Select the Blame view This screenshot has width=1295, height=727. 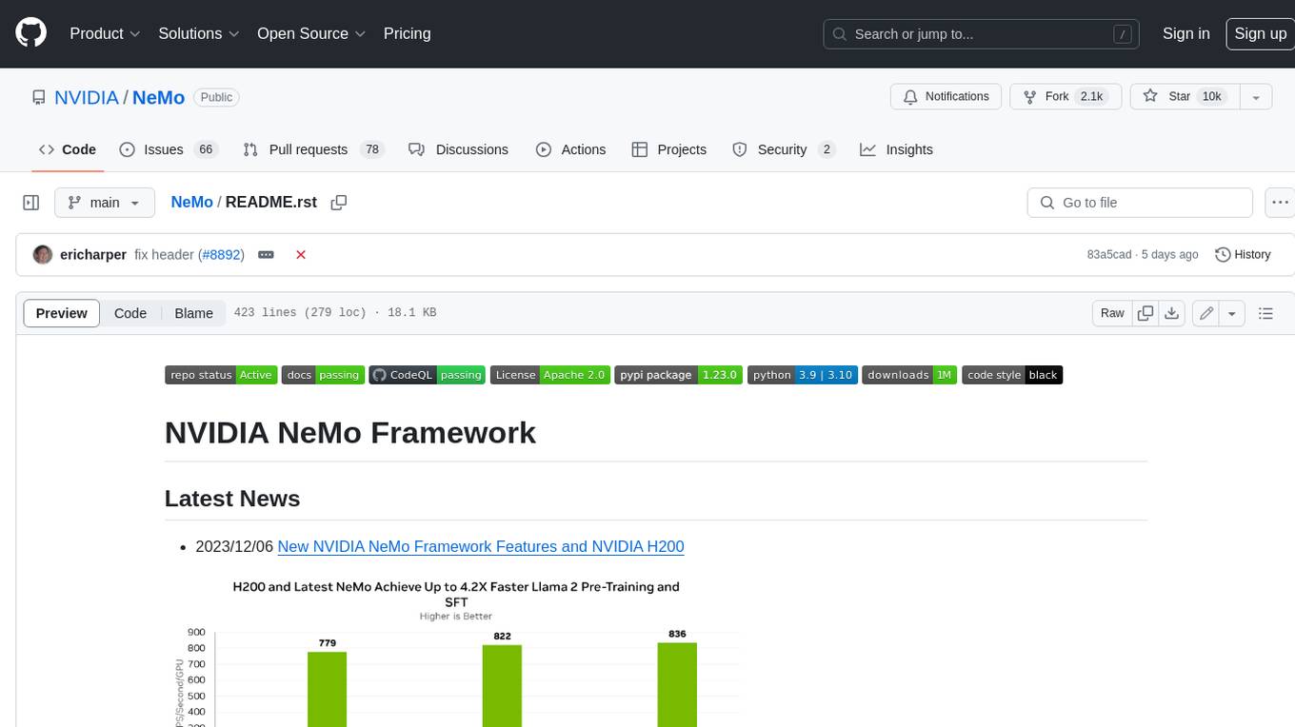pyautogui.click(x=193, y=313)
